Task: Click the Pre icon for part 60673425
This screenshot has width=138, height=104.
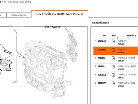Action: pyautogui.click(x=113, y=75)
